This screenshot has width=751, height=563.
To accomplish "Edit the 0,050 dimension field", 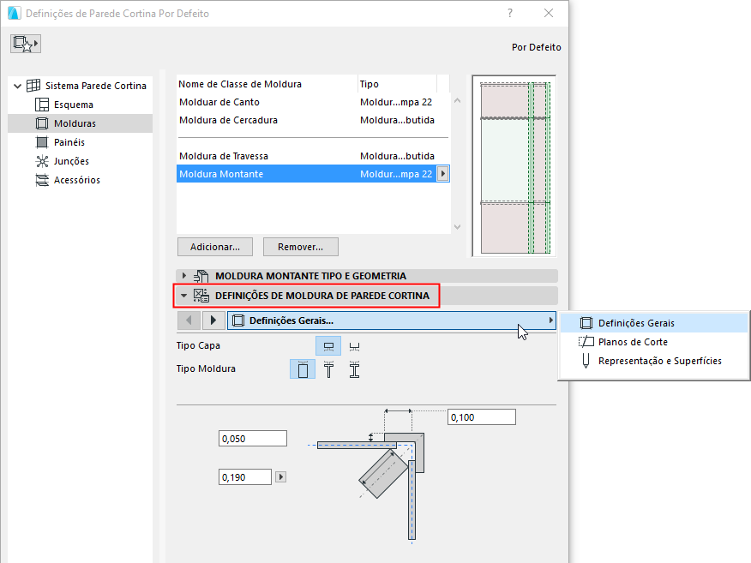I will 253,439.
